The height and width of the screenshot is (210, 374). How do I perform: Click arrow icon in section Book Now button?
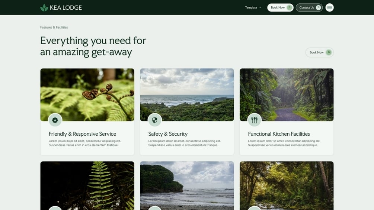pos(329,52)
